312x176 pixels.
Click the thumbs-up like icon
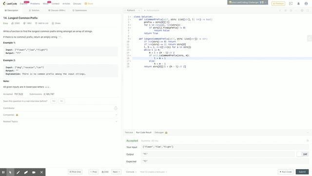click(13, 23)
